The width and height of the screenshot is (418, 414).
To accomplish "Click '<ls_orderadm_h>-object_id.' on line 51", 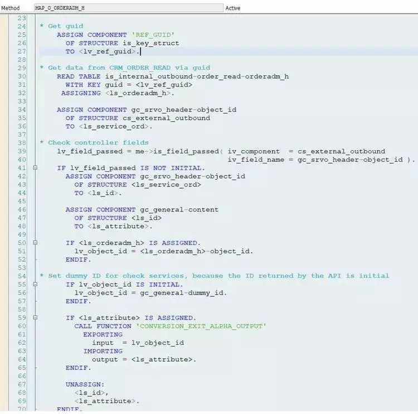I will pyautogui.click(x=197, y=252).
